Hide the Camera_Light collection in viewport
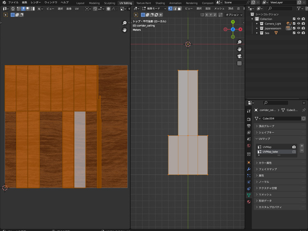The image size is (308, 231). (x=299, y=24)
